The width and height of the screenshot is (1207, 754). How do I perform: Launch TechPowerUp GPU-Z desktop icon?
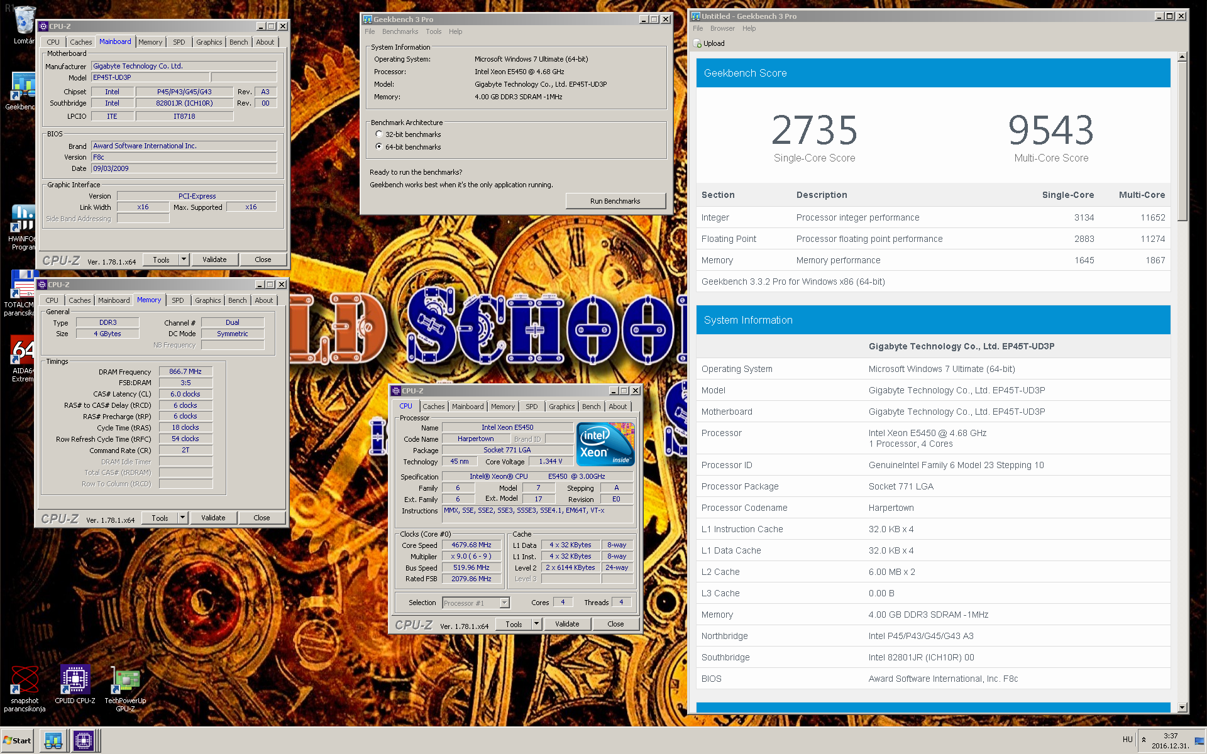[x=125, y=688]
